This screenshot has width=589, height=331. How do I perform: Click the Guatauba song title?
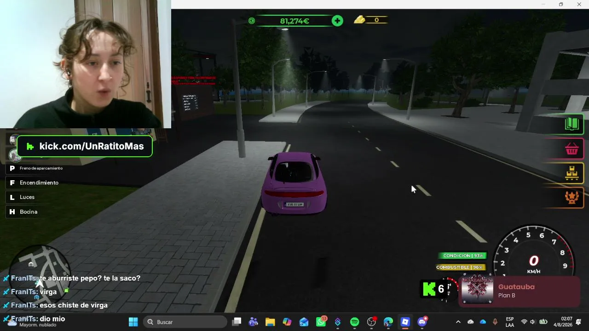pos(516,287)
